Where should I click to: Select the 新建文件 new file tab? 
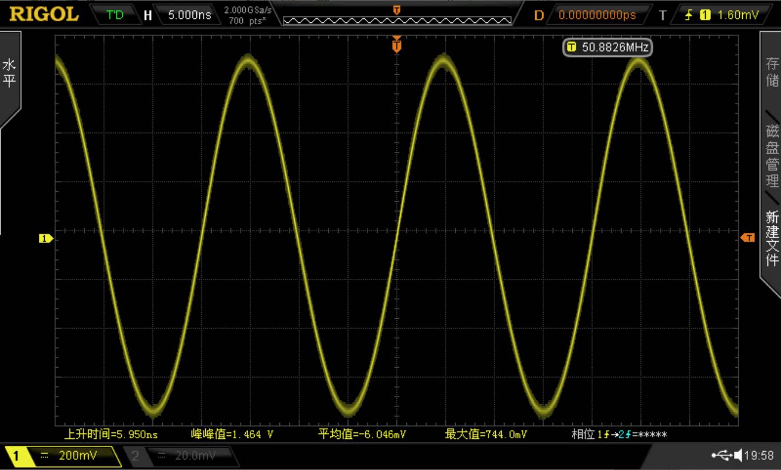click(x=772, y=238)
